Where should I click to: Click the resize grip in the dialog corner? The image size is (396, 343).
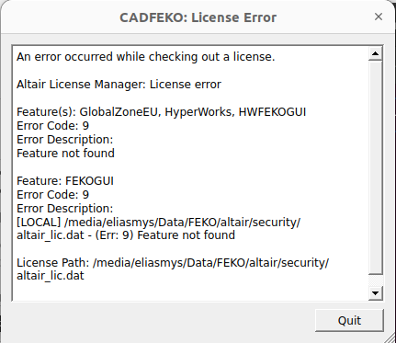point(390,337)
